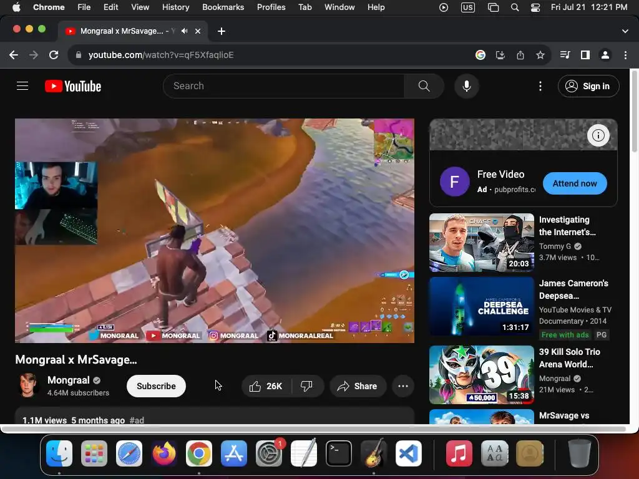The image size is (639, 479).
Task: Open Spotlight search in menu bar
Action: pyautogui.click(x=515, y=7)
